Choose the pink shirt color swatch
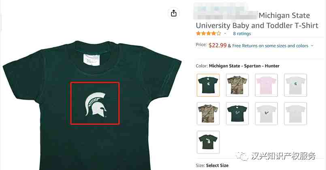326x170 pixels. 266,85
